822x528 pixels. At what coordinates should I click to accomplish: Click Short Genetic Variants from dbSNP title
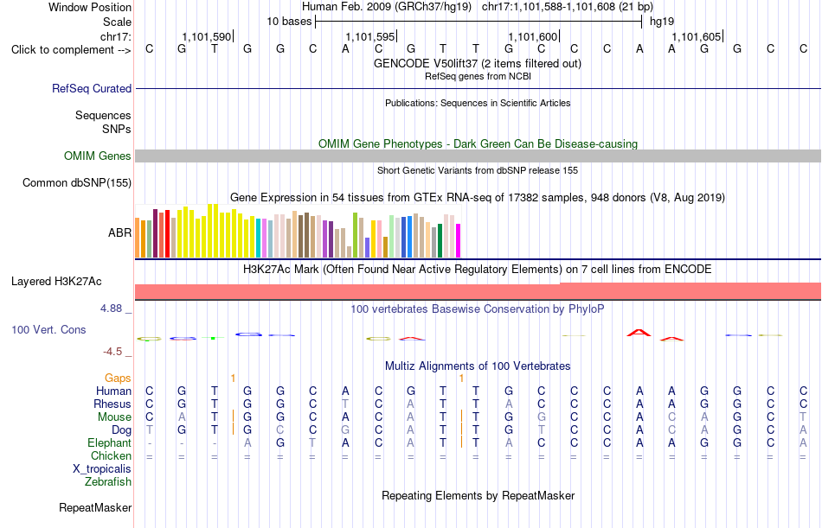(478, 170)
